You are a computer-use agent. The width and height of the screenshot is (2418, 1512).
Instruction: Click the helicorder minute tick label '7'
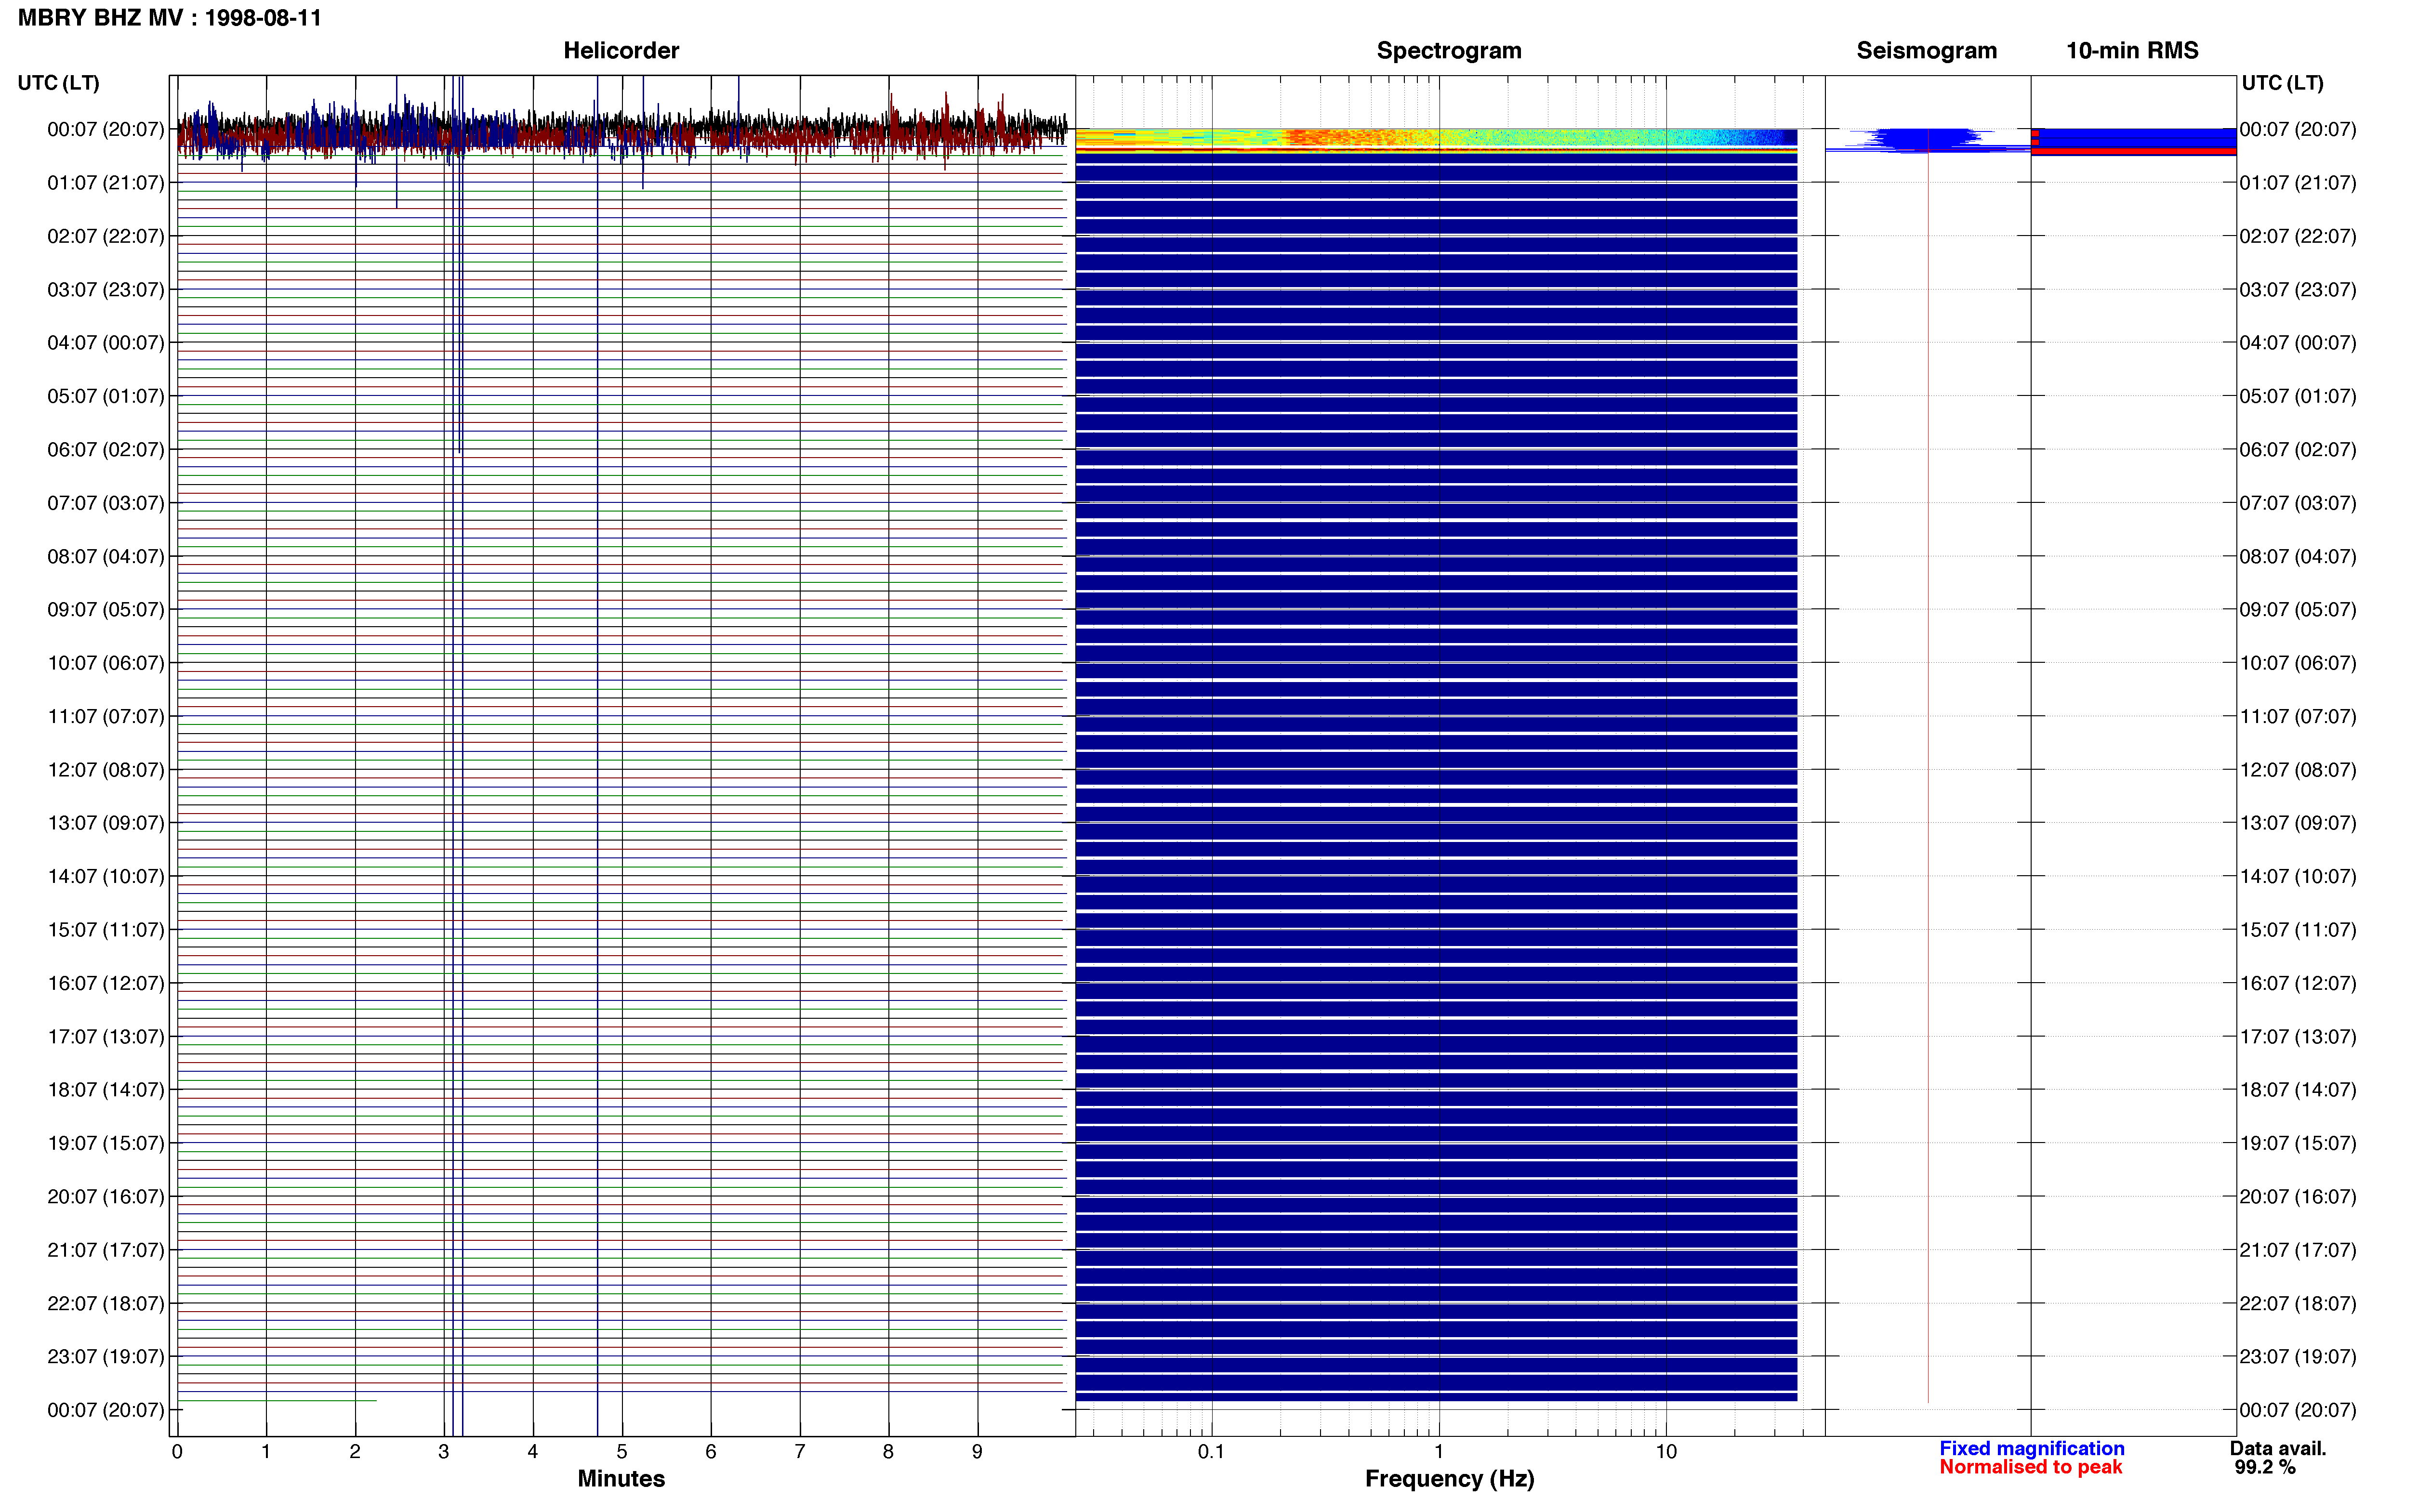pos(800,1452)
